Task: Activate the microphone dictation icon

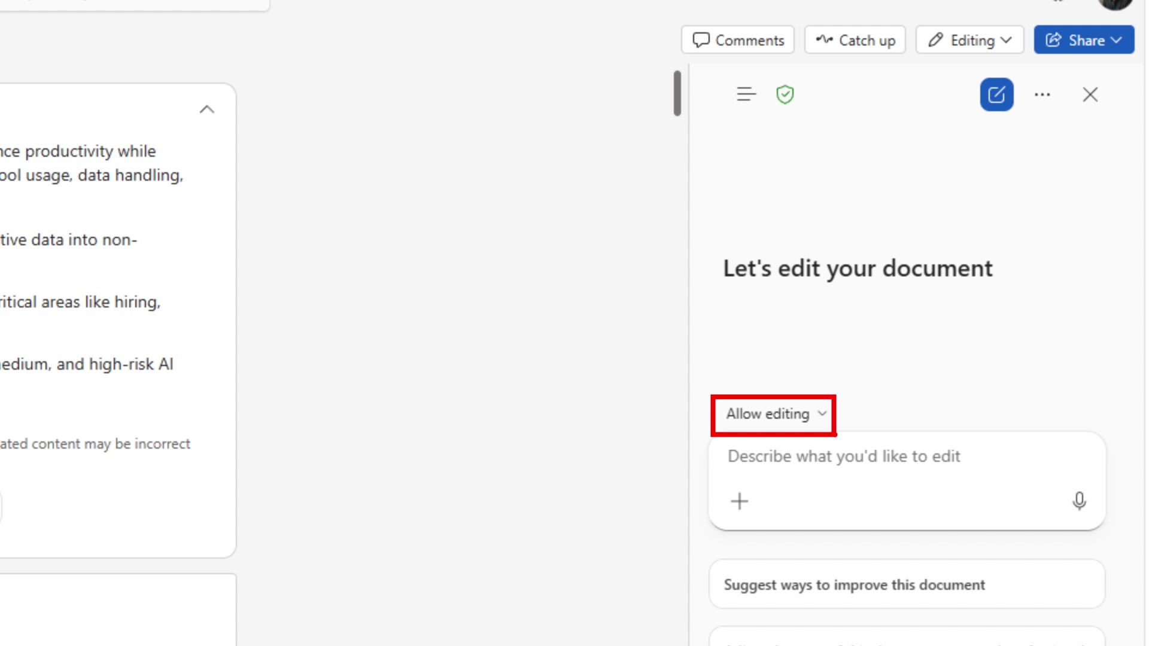Action: 1079,501
